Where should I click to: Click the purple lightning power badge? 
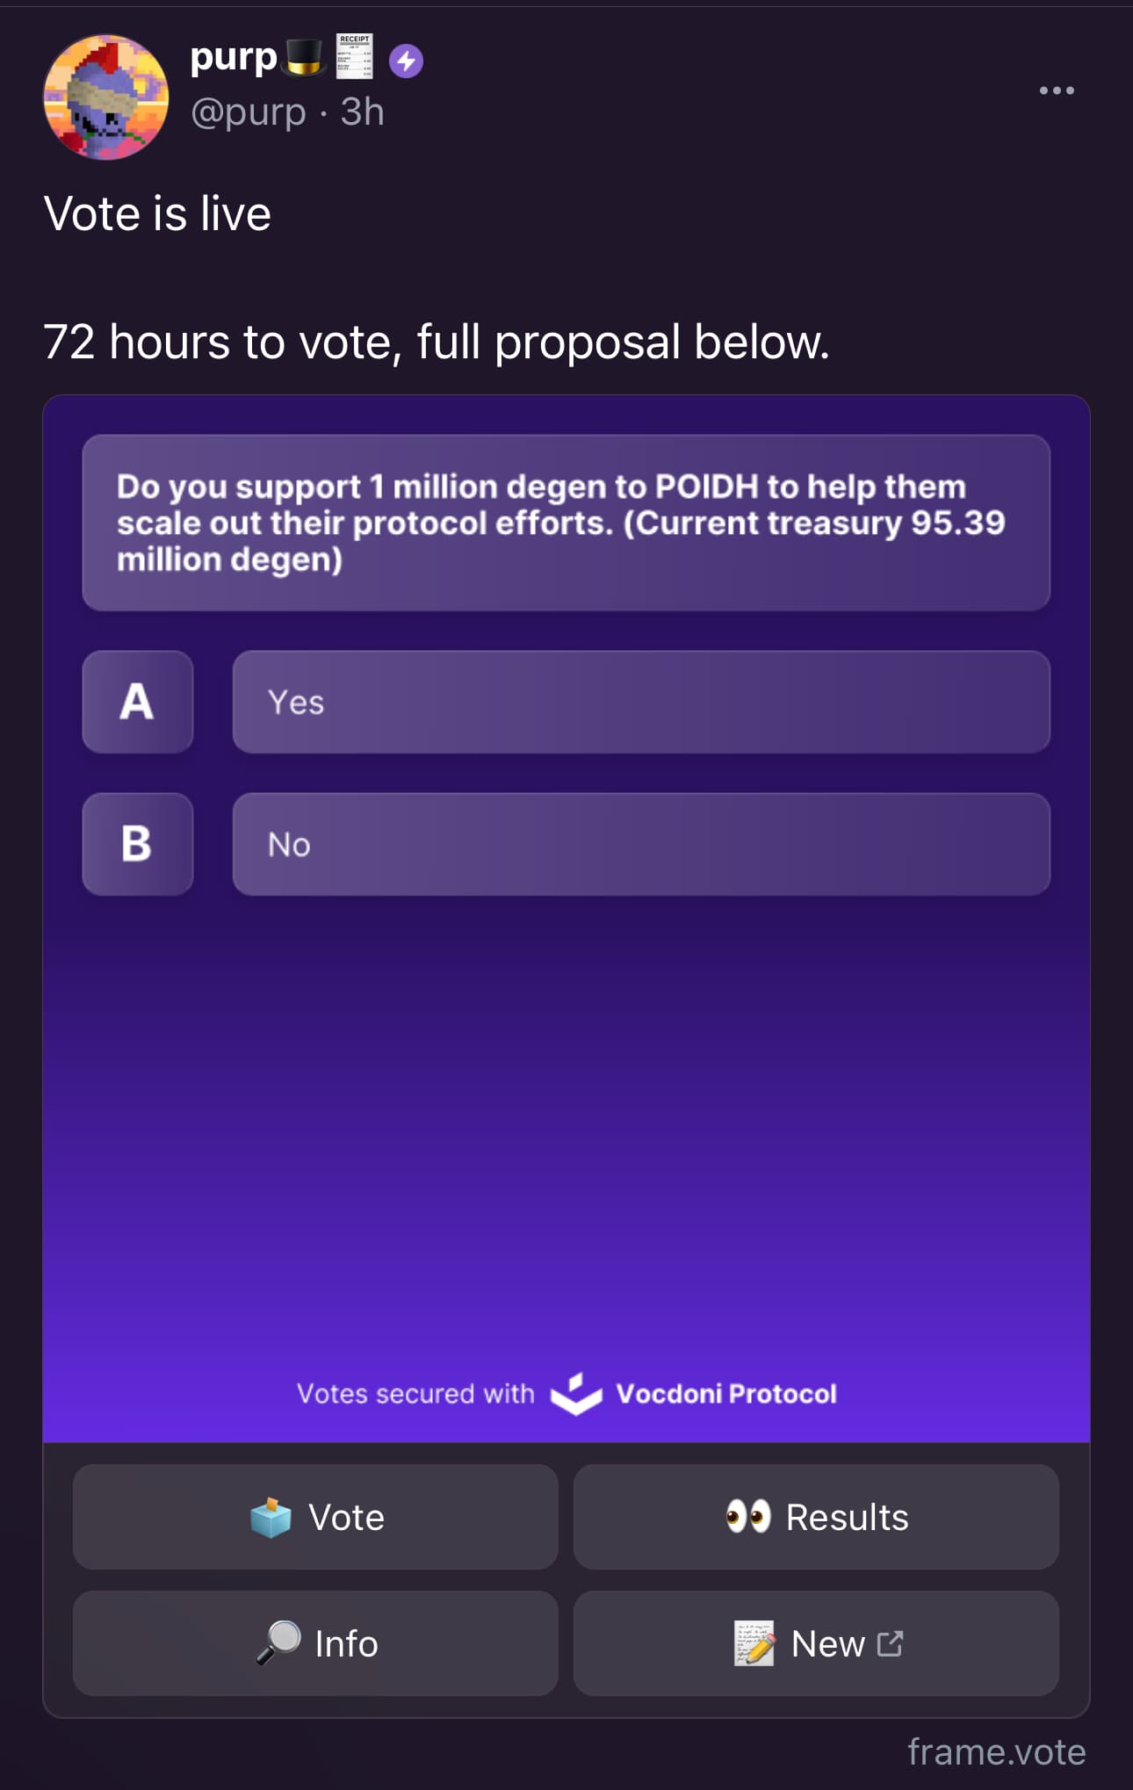[x=406, y=61]
